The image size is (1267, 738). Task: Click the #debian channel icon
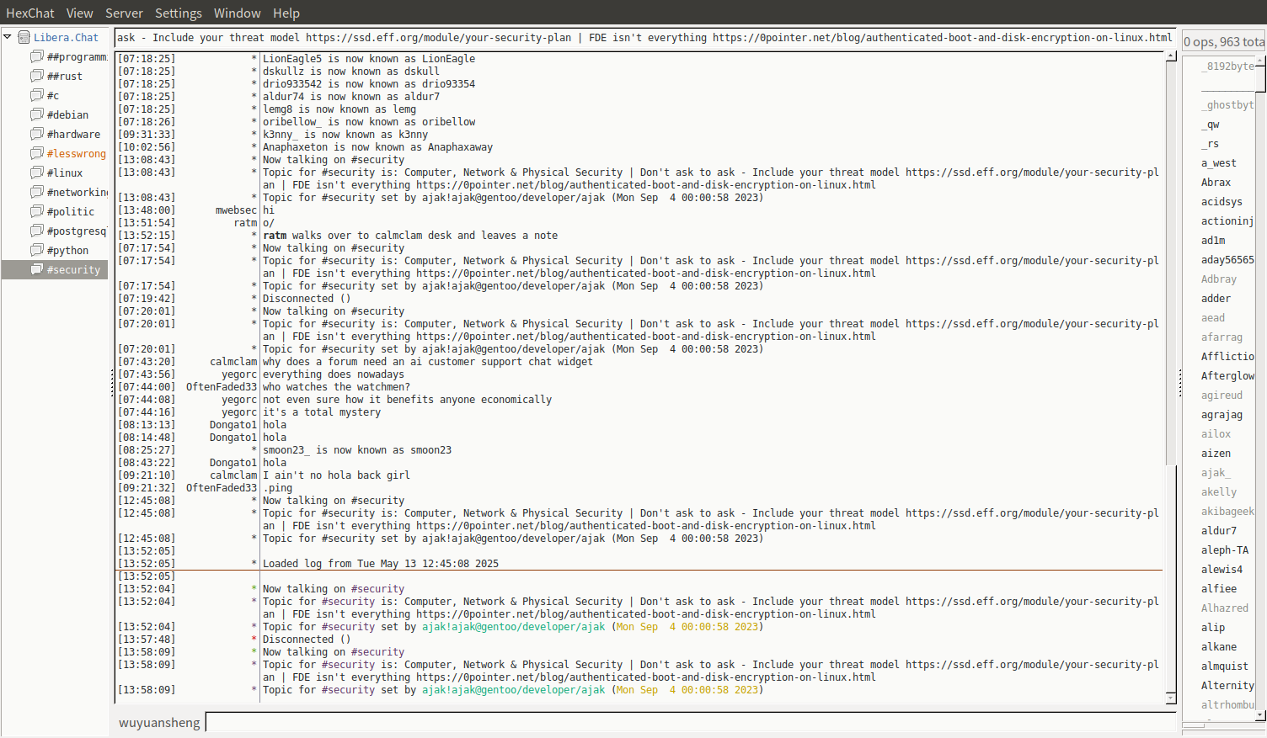pos(37,114)
